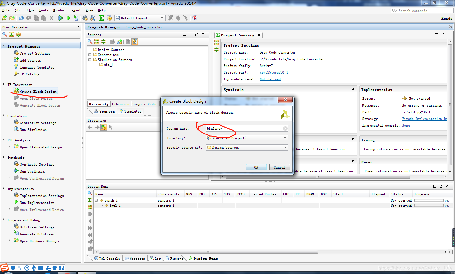Image resolution: width=455 pixels, height=274 pixels.
Task: Click the Search commands field
Action: (422, 10)
